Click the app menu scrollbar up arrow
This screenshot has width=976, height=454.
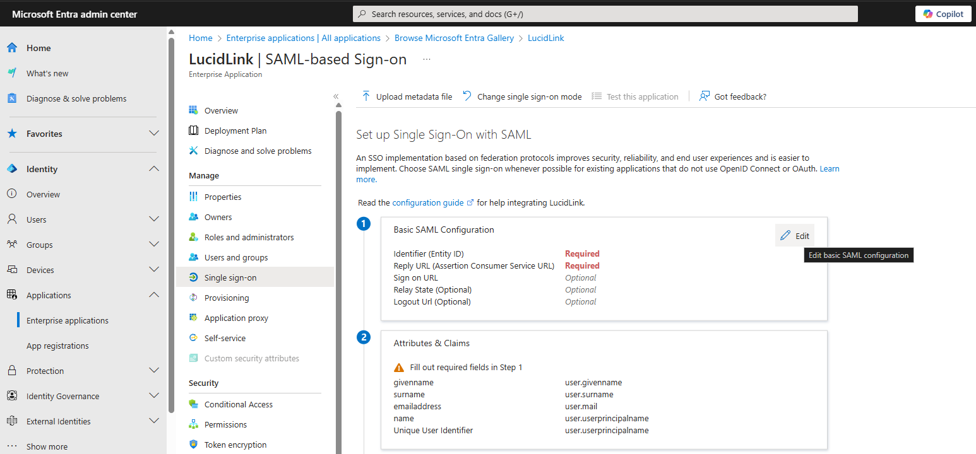point(338,105)
